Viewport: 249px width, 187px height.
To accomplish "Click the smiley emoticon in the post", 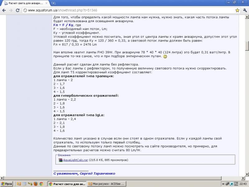I will 165,56.
